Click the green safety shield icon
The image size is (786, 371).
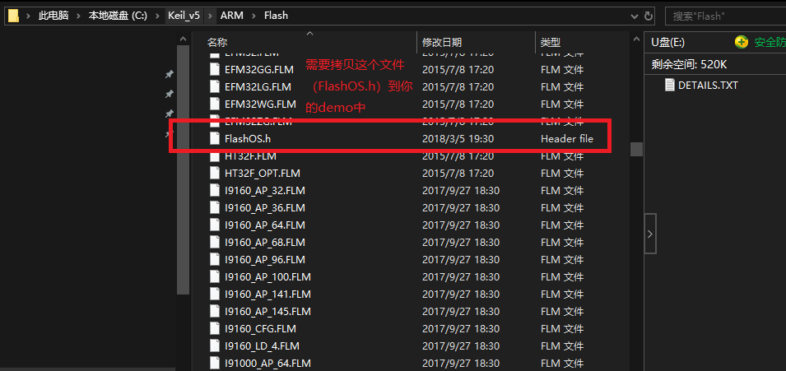[x=742, y=42]
